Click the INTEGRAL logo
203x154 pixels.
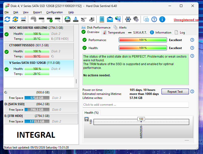[36, 135]
